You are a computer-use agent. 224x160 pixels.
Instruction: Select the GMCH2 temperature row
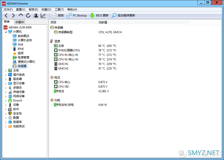pyautogui.click(x=85, y=68)
